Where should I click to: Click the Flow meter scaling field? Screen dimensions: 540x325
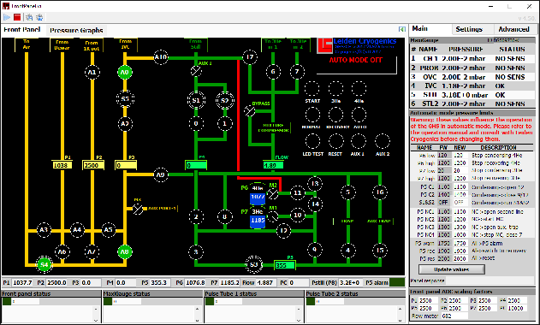pyautogui.click(x=454, y=316)
